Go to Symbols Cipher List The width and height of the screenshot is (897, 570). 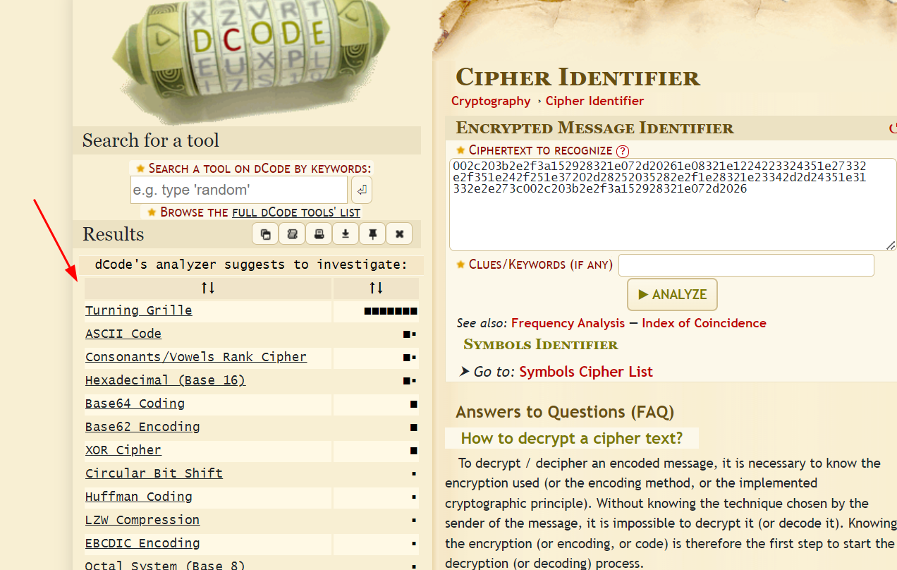tap(586, 372)
